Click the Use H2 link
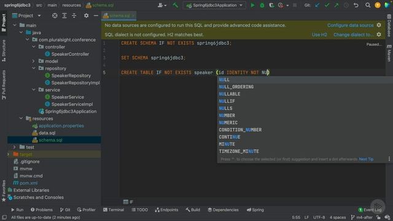The width and height of the screenshot is (393, 221). (x=319, y=34)
